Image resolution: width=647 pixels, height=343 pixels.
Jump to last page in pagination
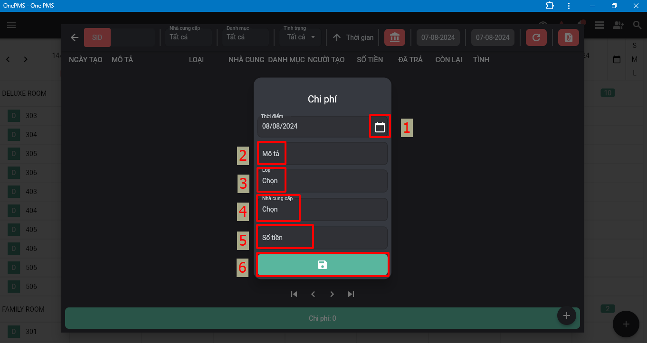click(x=351, y=294)
